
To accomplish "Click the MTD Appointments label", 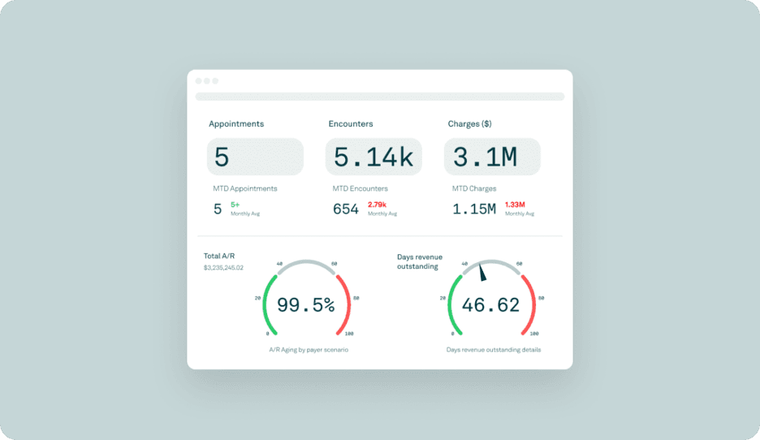I will pyautogui.click(x=245, y=188).
